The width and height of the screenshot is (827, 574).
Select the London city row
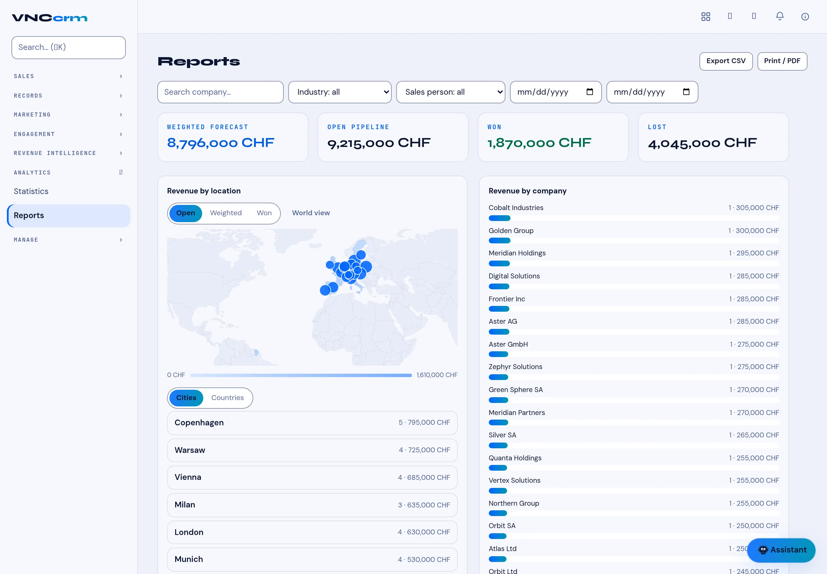tap(312, 532)
